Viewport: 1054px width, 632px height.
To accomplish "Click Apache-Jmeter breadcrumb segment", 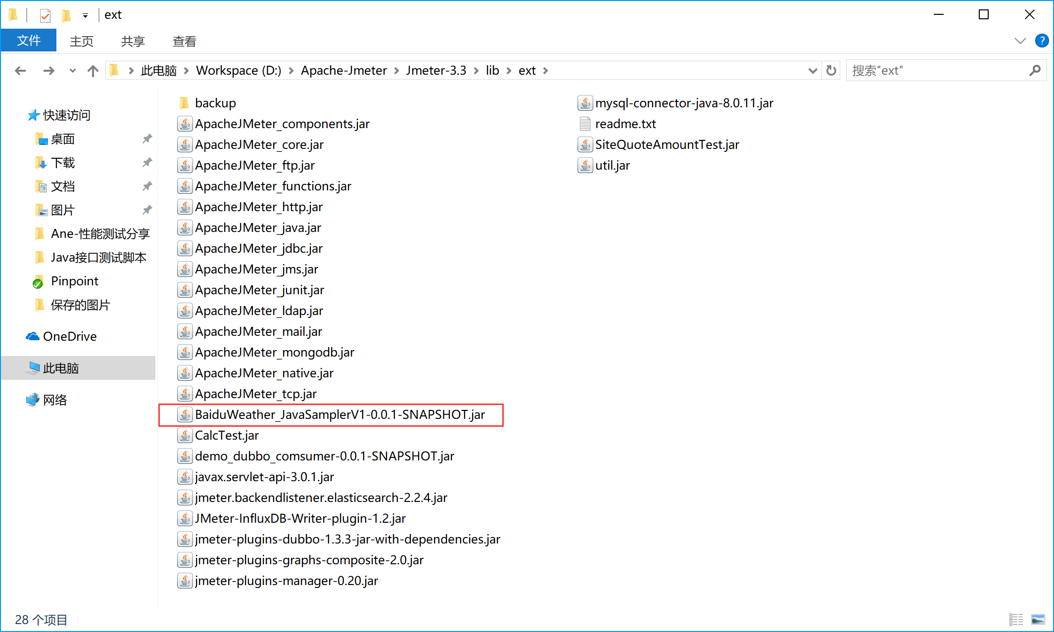I will point(343,71).
